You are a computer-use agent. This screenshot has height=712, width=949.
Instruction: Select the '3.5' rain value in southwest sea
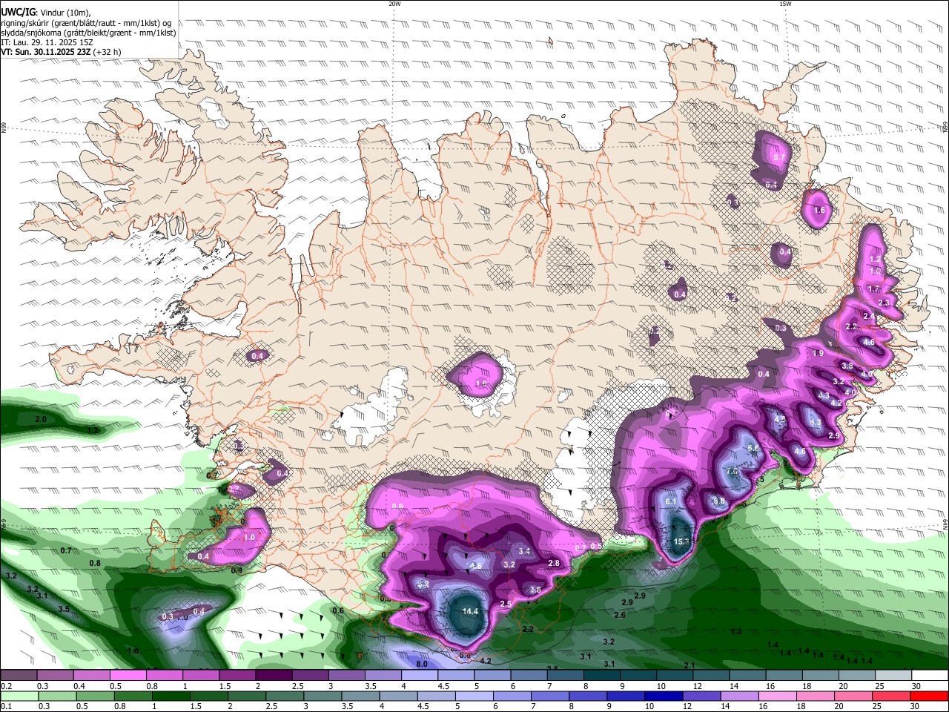point(64,609)
